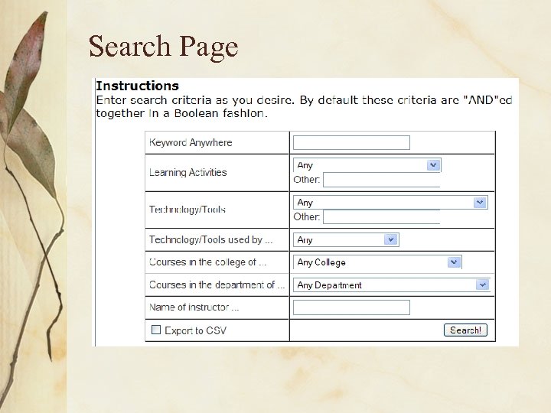Click the "Technology/Tools used by ..." label

211,240
